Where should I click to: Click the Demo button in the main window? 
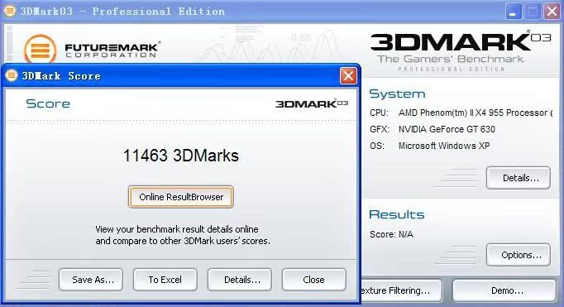click(x=504, y=290)
